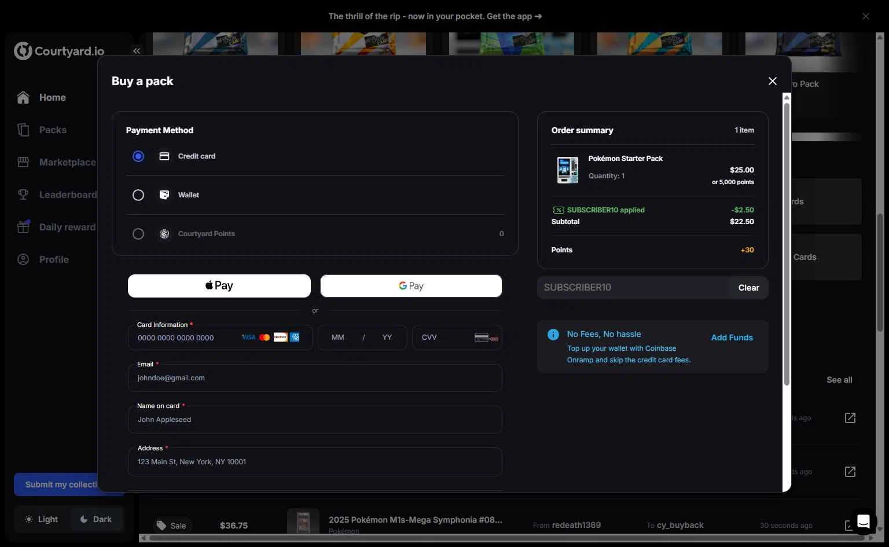The height and width of the screenshot is (547, 889).
Task: Click buyer cy_buyback link
Action: pyautogui.click(x=680, y=525)
